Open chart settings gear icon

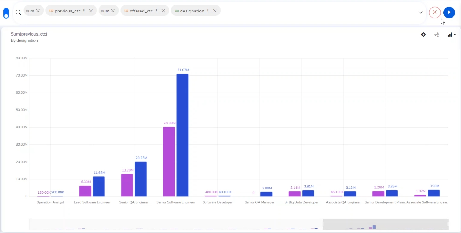tap(423, 35)
